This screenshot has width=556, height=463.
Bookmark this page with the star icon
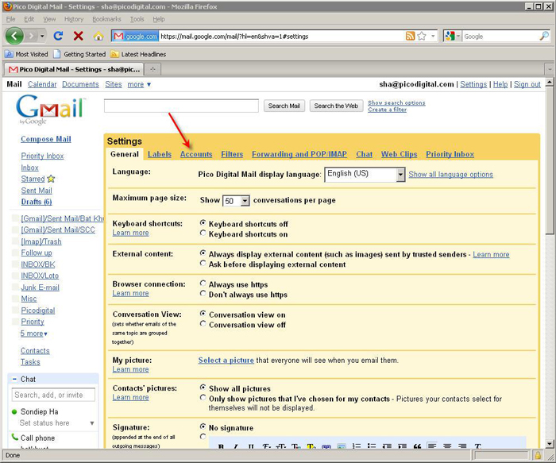tap(422, 37)
